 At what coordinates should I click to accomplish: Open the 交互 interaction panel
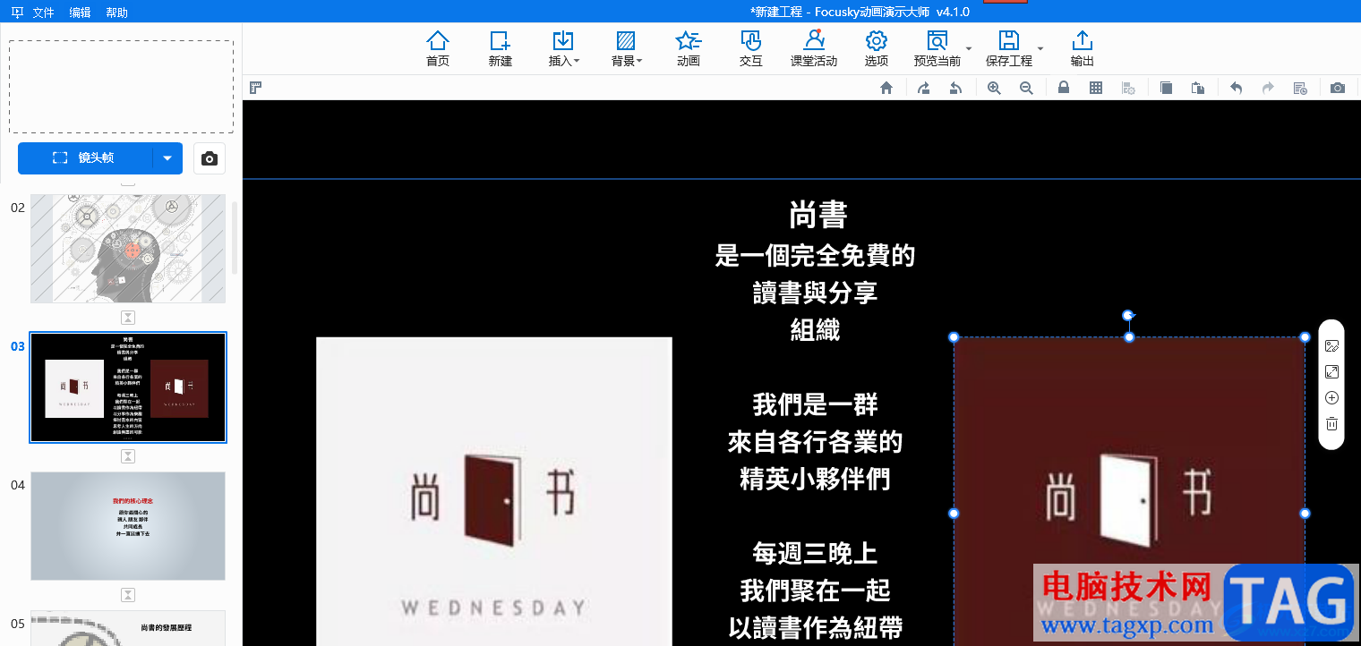point(750,48)
